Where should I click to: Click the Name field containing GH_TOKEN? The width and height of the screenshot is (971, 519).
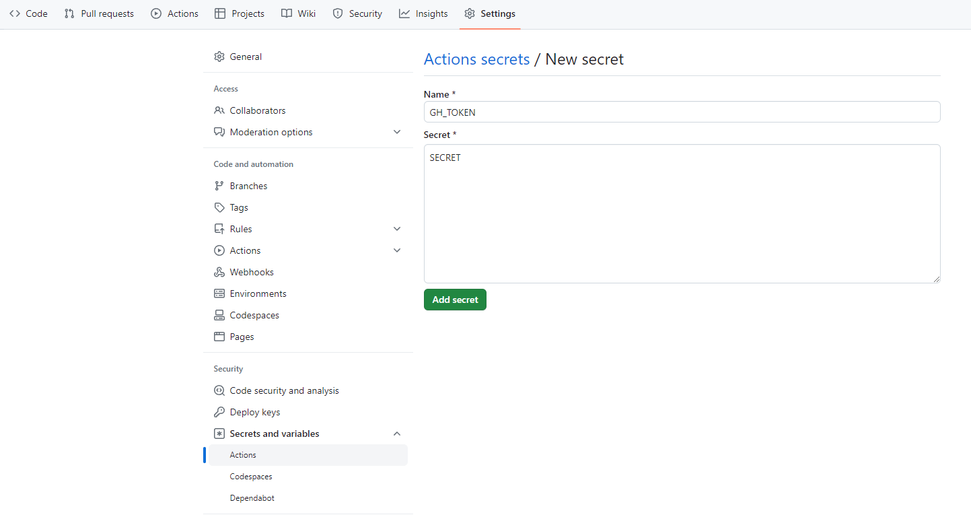(x=682, y=112)
